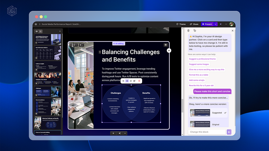Open the card's three-dot options menu
The width and height of the screenshot is (269, 151).
pos(71,45)
